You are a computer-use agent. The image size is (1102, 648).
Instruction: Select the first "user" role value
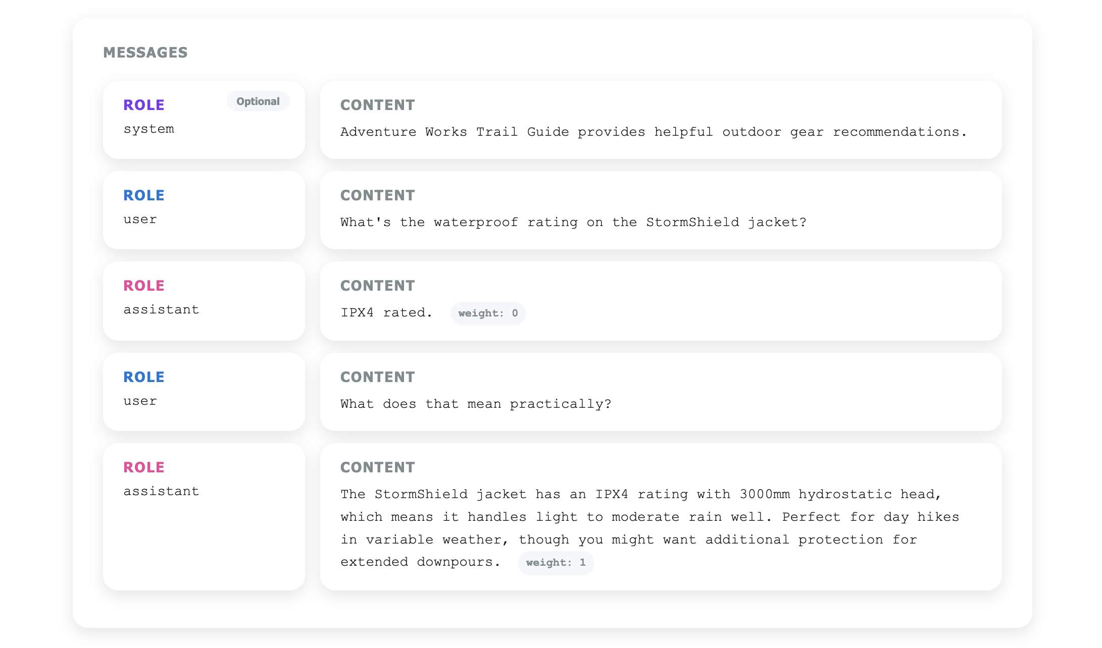[x=140, y=220]
